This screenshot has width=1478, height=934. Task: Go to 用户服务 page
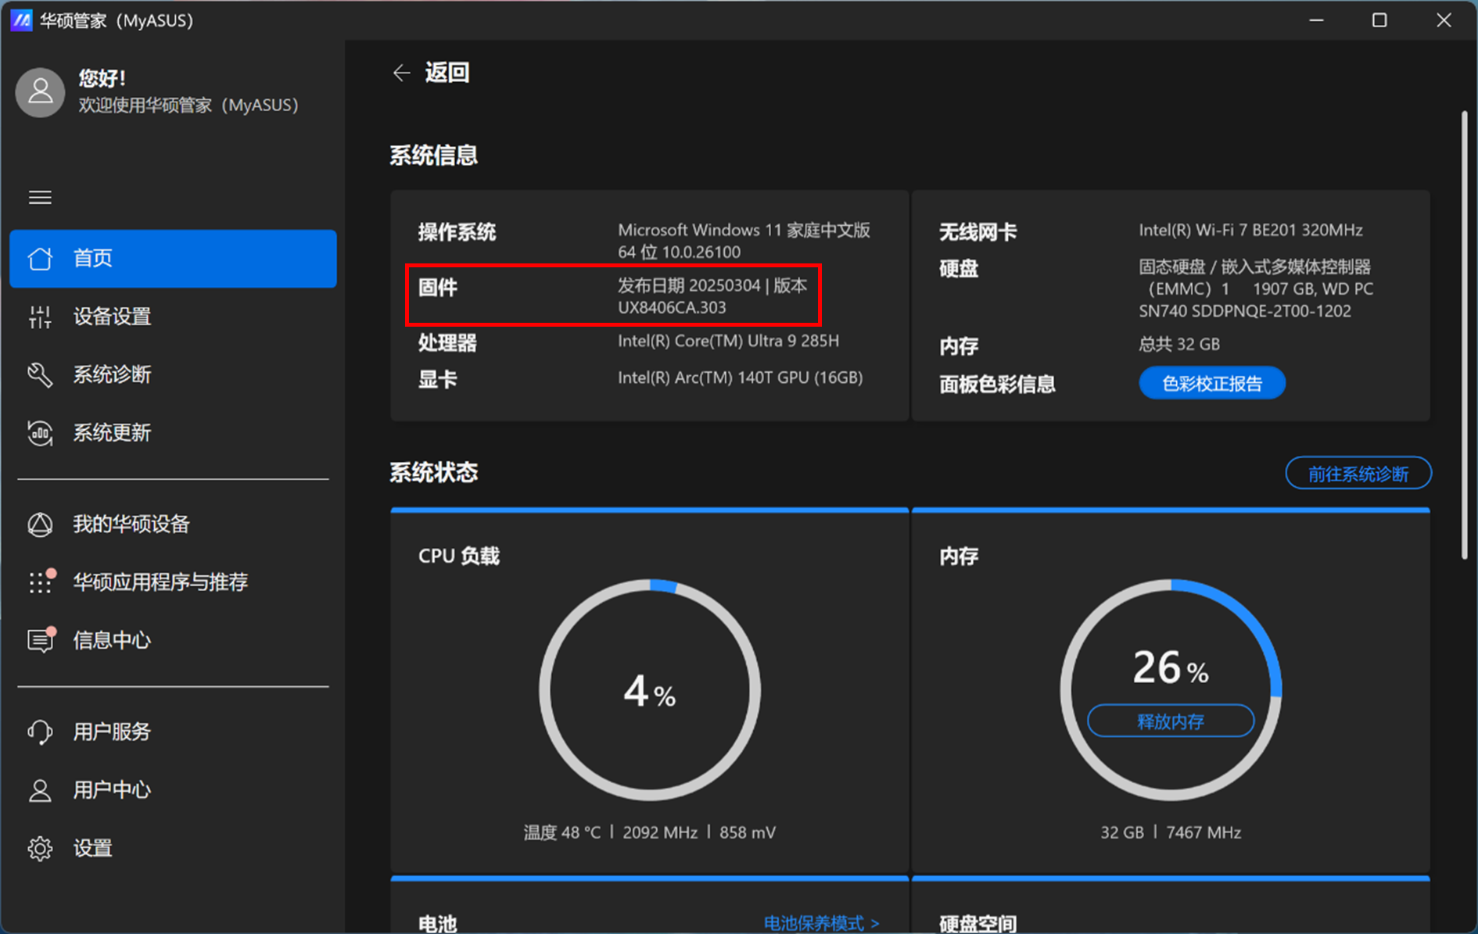pyautogui.click(x=173, y=732)
